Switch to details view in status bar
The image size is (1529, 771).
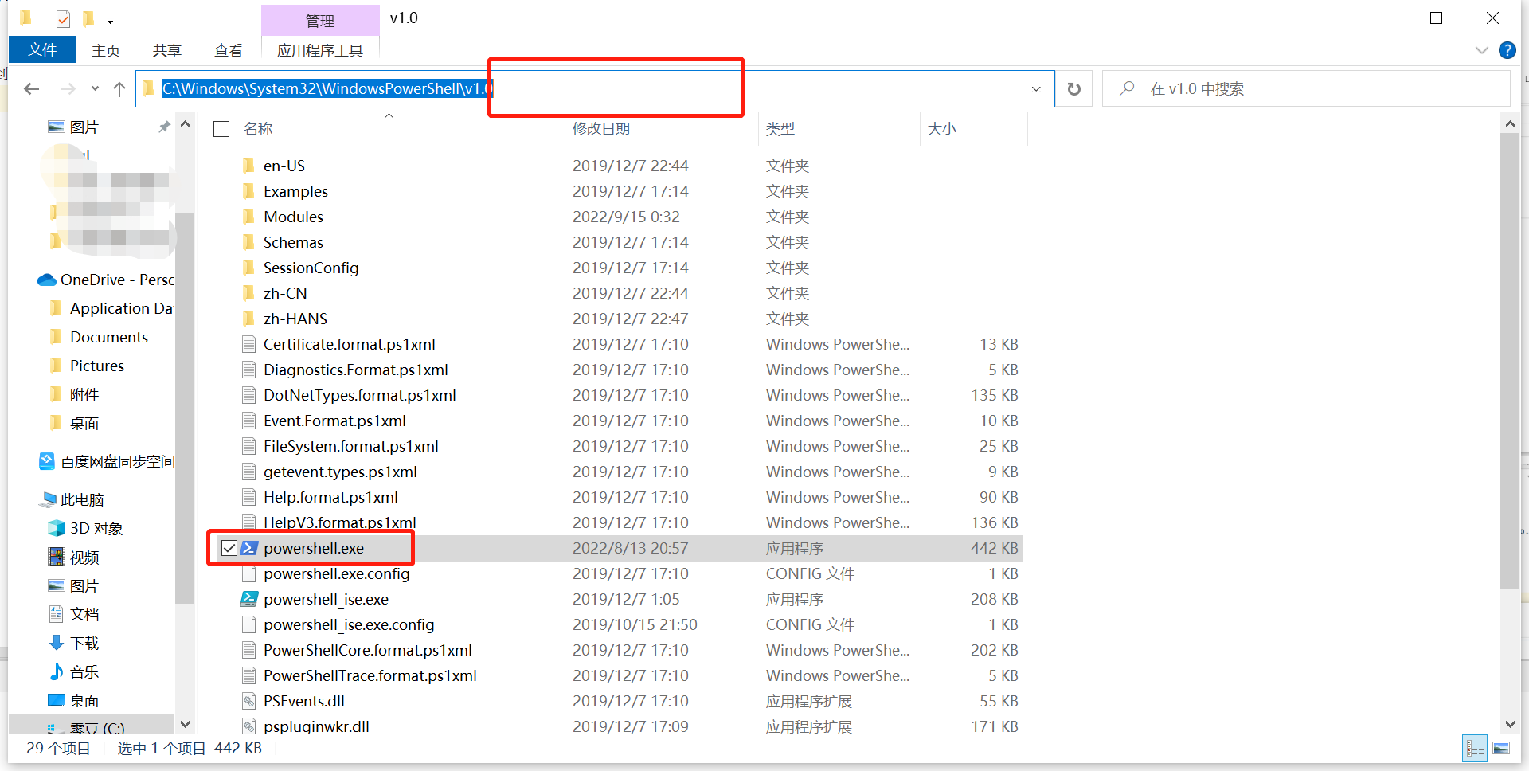[x=1475, y=749]
